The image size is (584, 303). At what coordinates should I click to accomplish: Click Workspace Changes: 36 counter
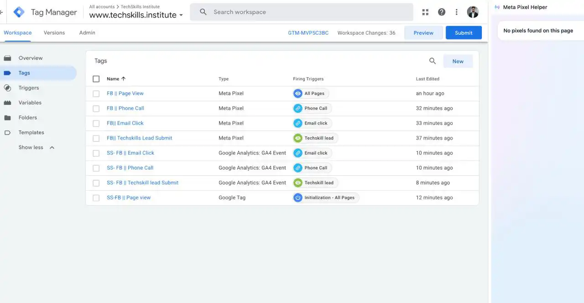366,33
